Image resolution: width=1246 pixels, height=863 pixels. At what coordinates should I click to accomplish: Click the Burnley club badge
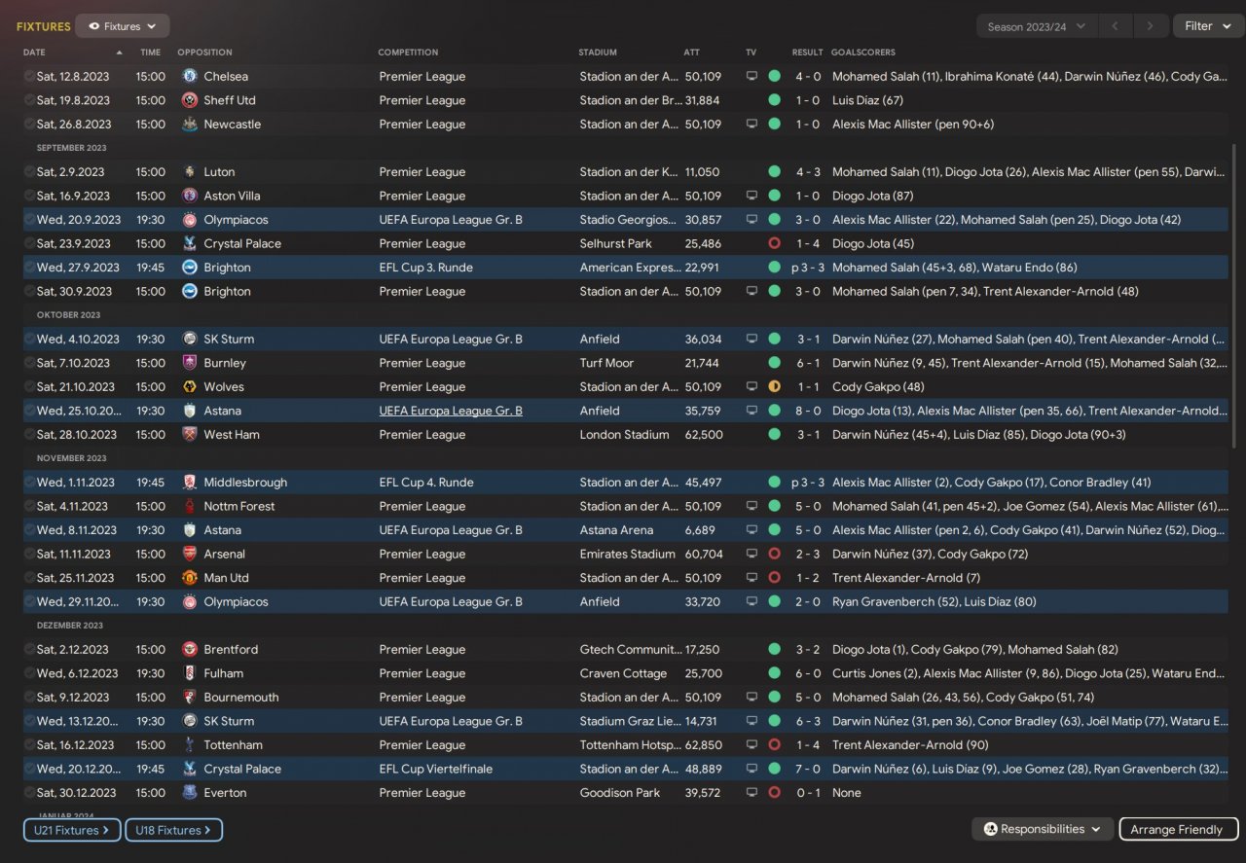[190, 363]
